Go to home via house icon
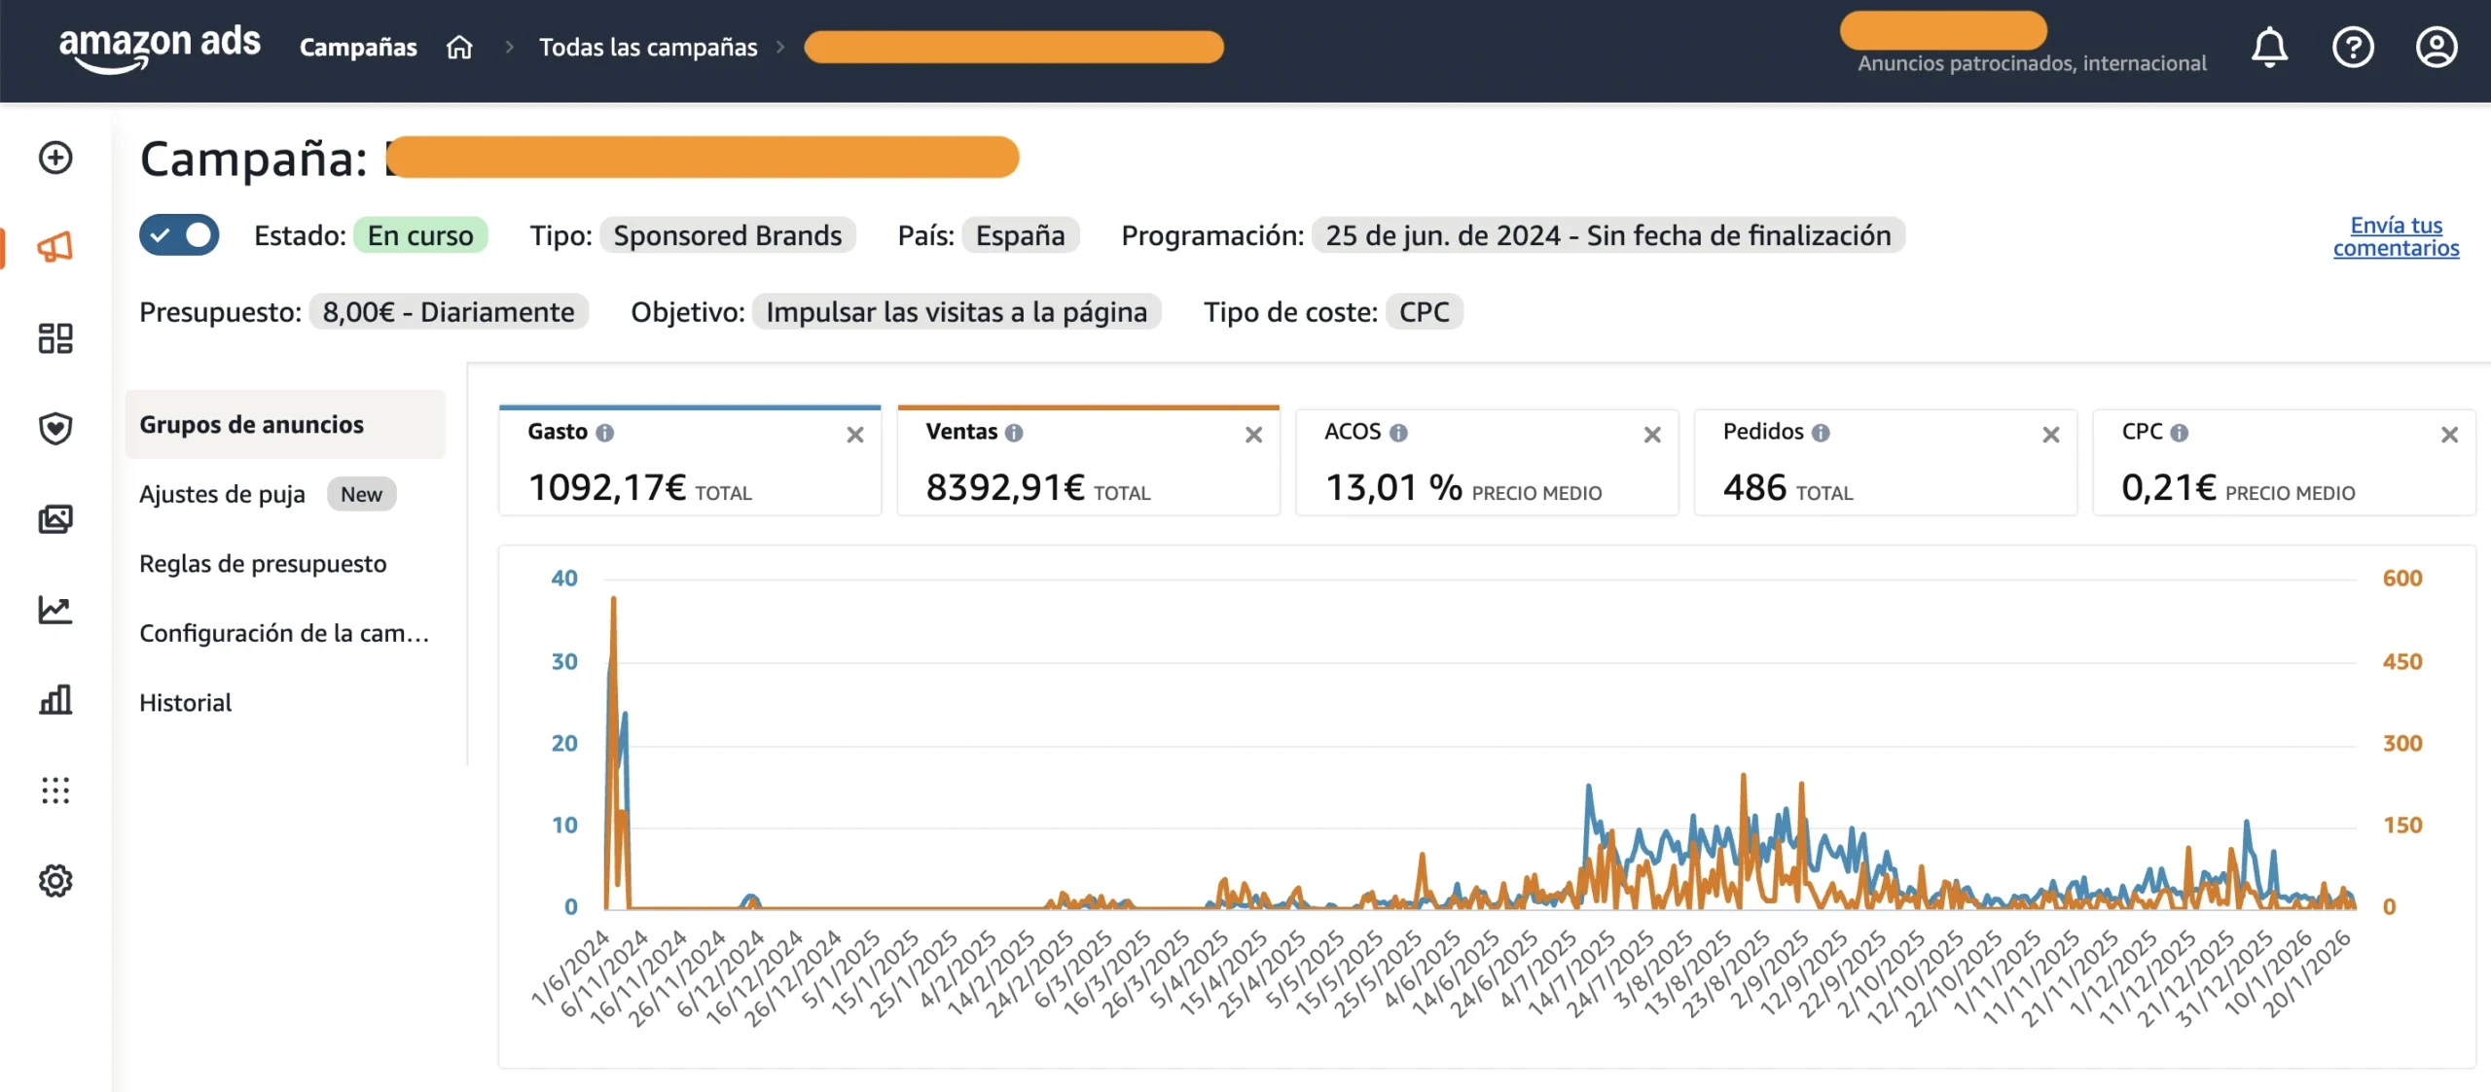Screen dimensions: 2491x1092 coord(459,47)
